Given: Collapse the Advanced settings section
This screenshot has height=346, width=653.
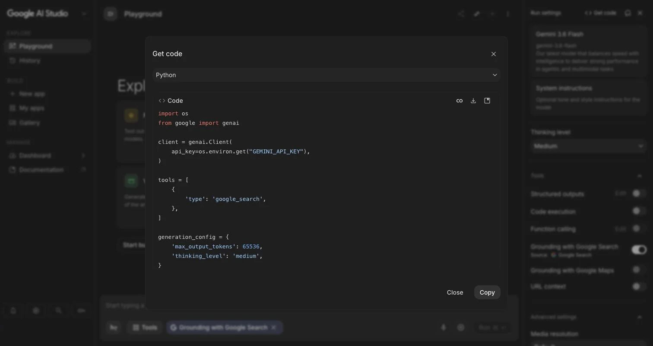Looking at the screenshot, I should click(x=640, y=317).
